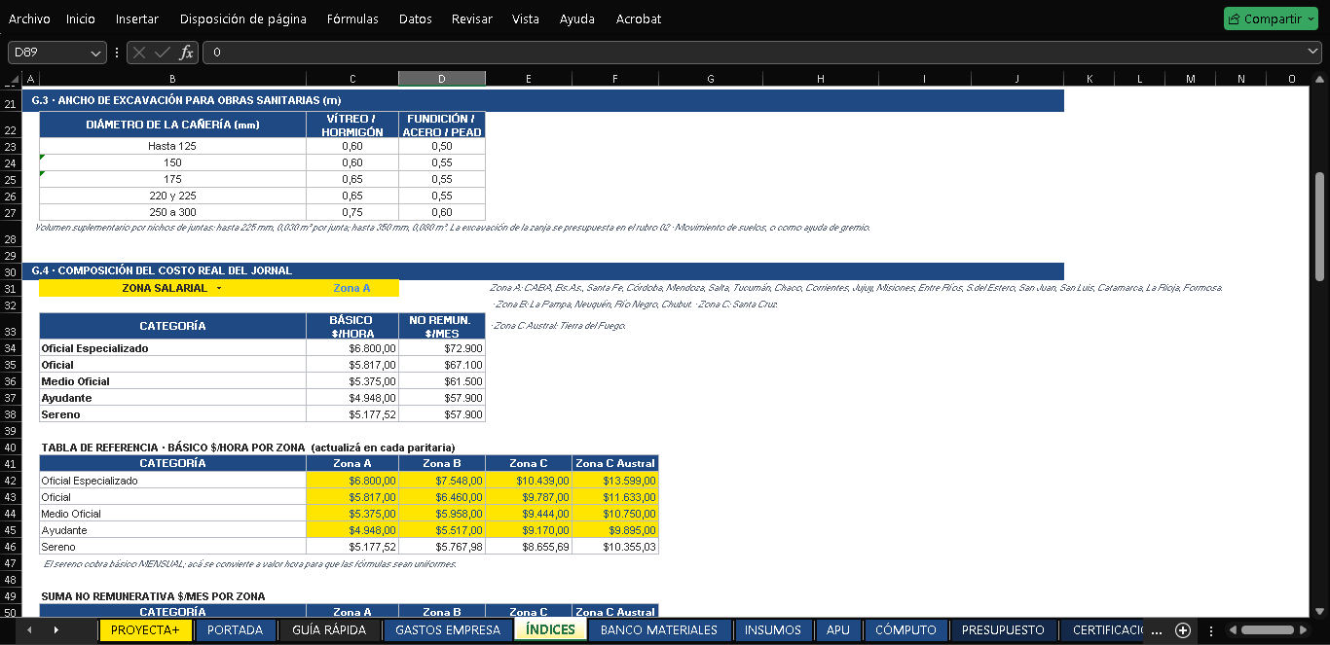Switch to the BANCO MATERIALES sheet tab
Viewport: 1330px width, 645px height.
[x=659, y=630]
